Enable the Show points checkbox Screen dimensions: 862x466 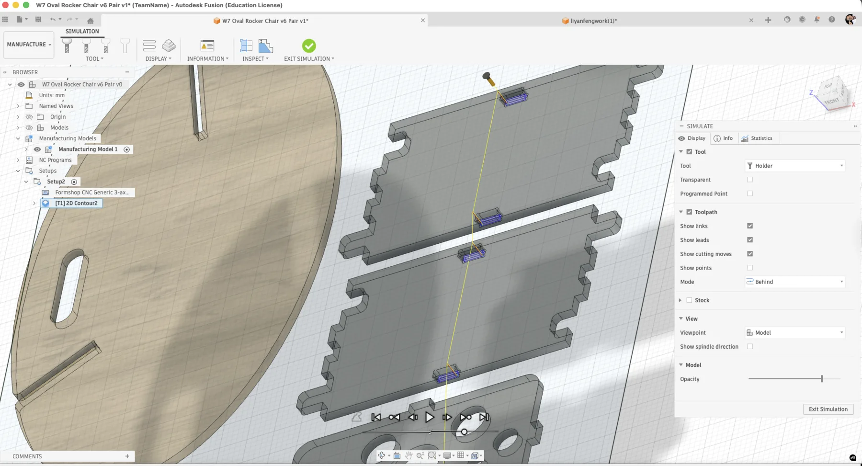749,268
